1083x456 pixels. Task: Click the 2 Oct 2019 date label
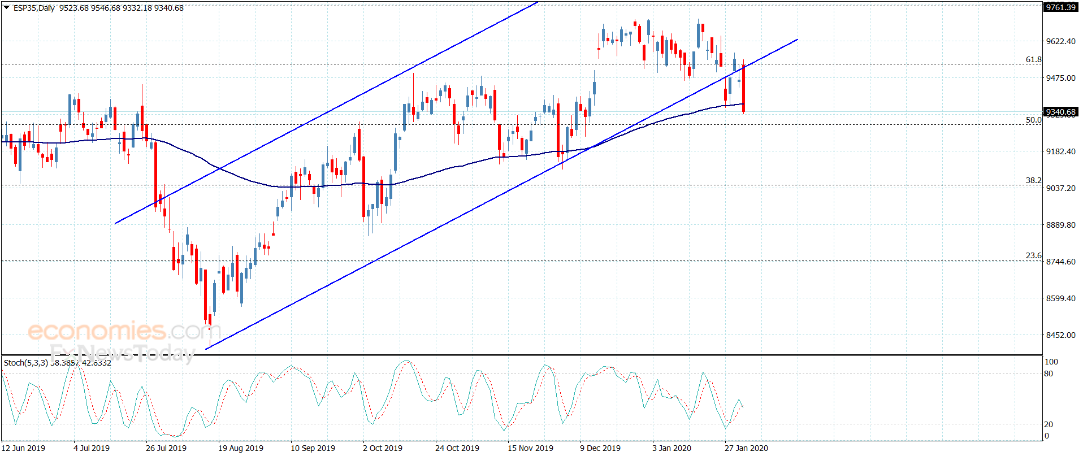383,448
